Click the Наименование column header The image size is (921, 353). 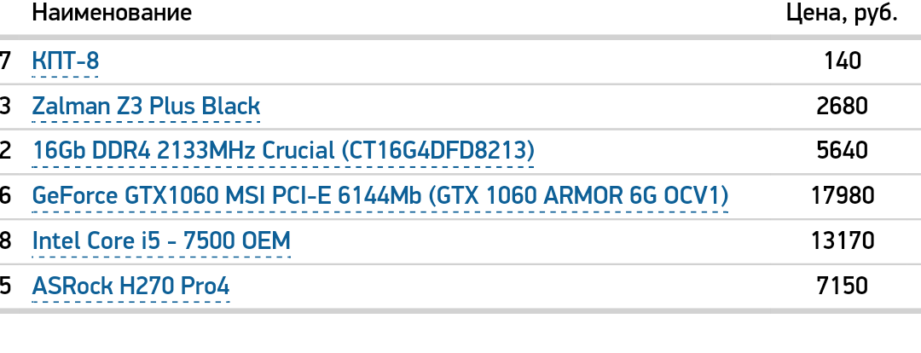[112, 13]
